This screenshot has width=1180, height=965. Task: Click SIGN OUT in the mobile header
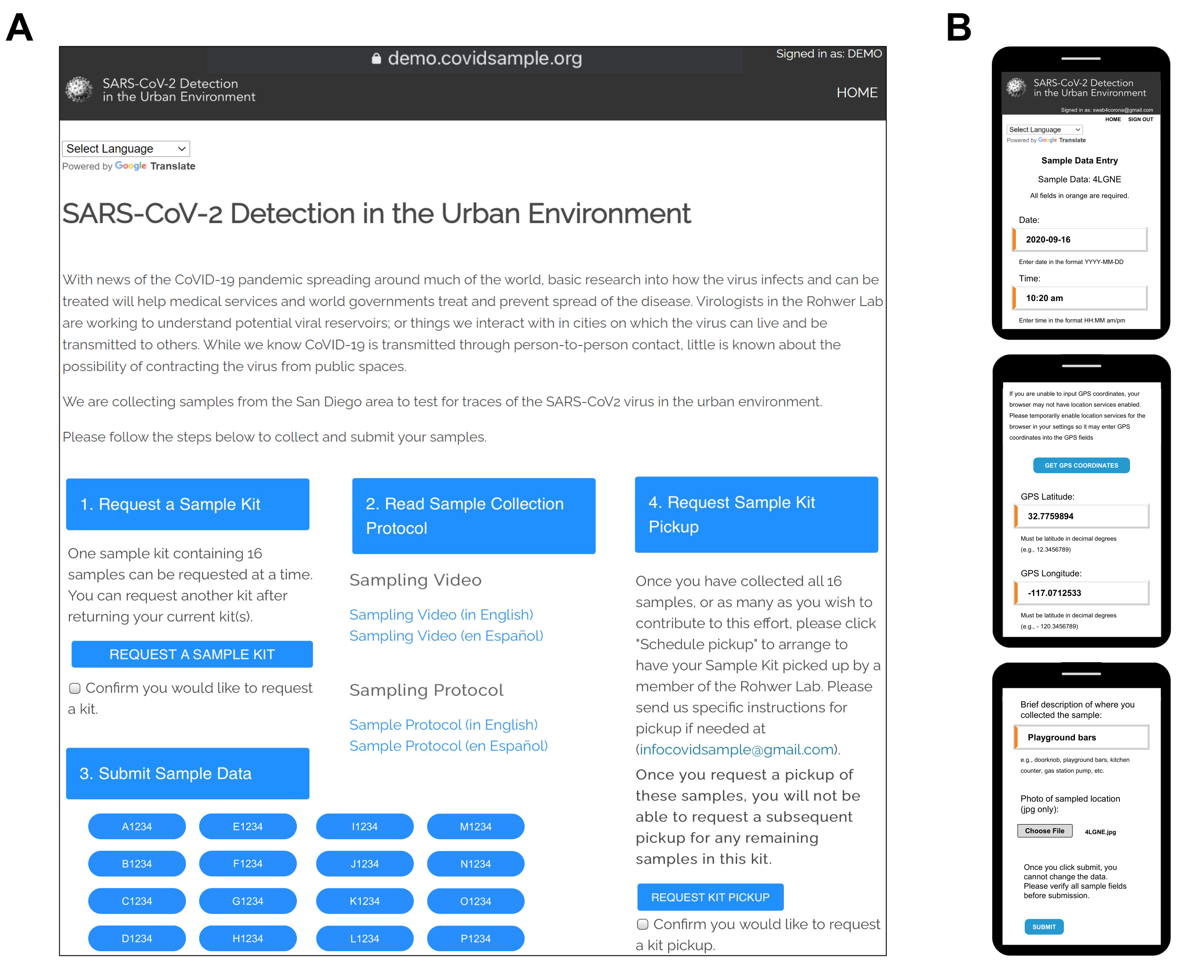click(x=1140, y=119)
